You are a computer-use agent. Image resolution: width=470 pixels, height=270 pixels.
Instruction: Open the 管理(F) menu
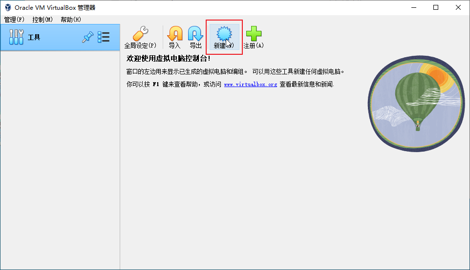[x=14, y=20]
